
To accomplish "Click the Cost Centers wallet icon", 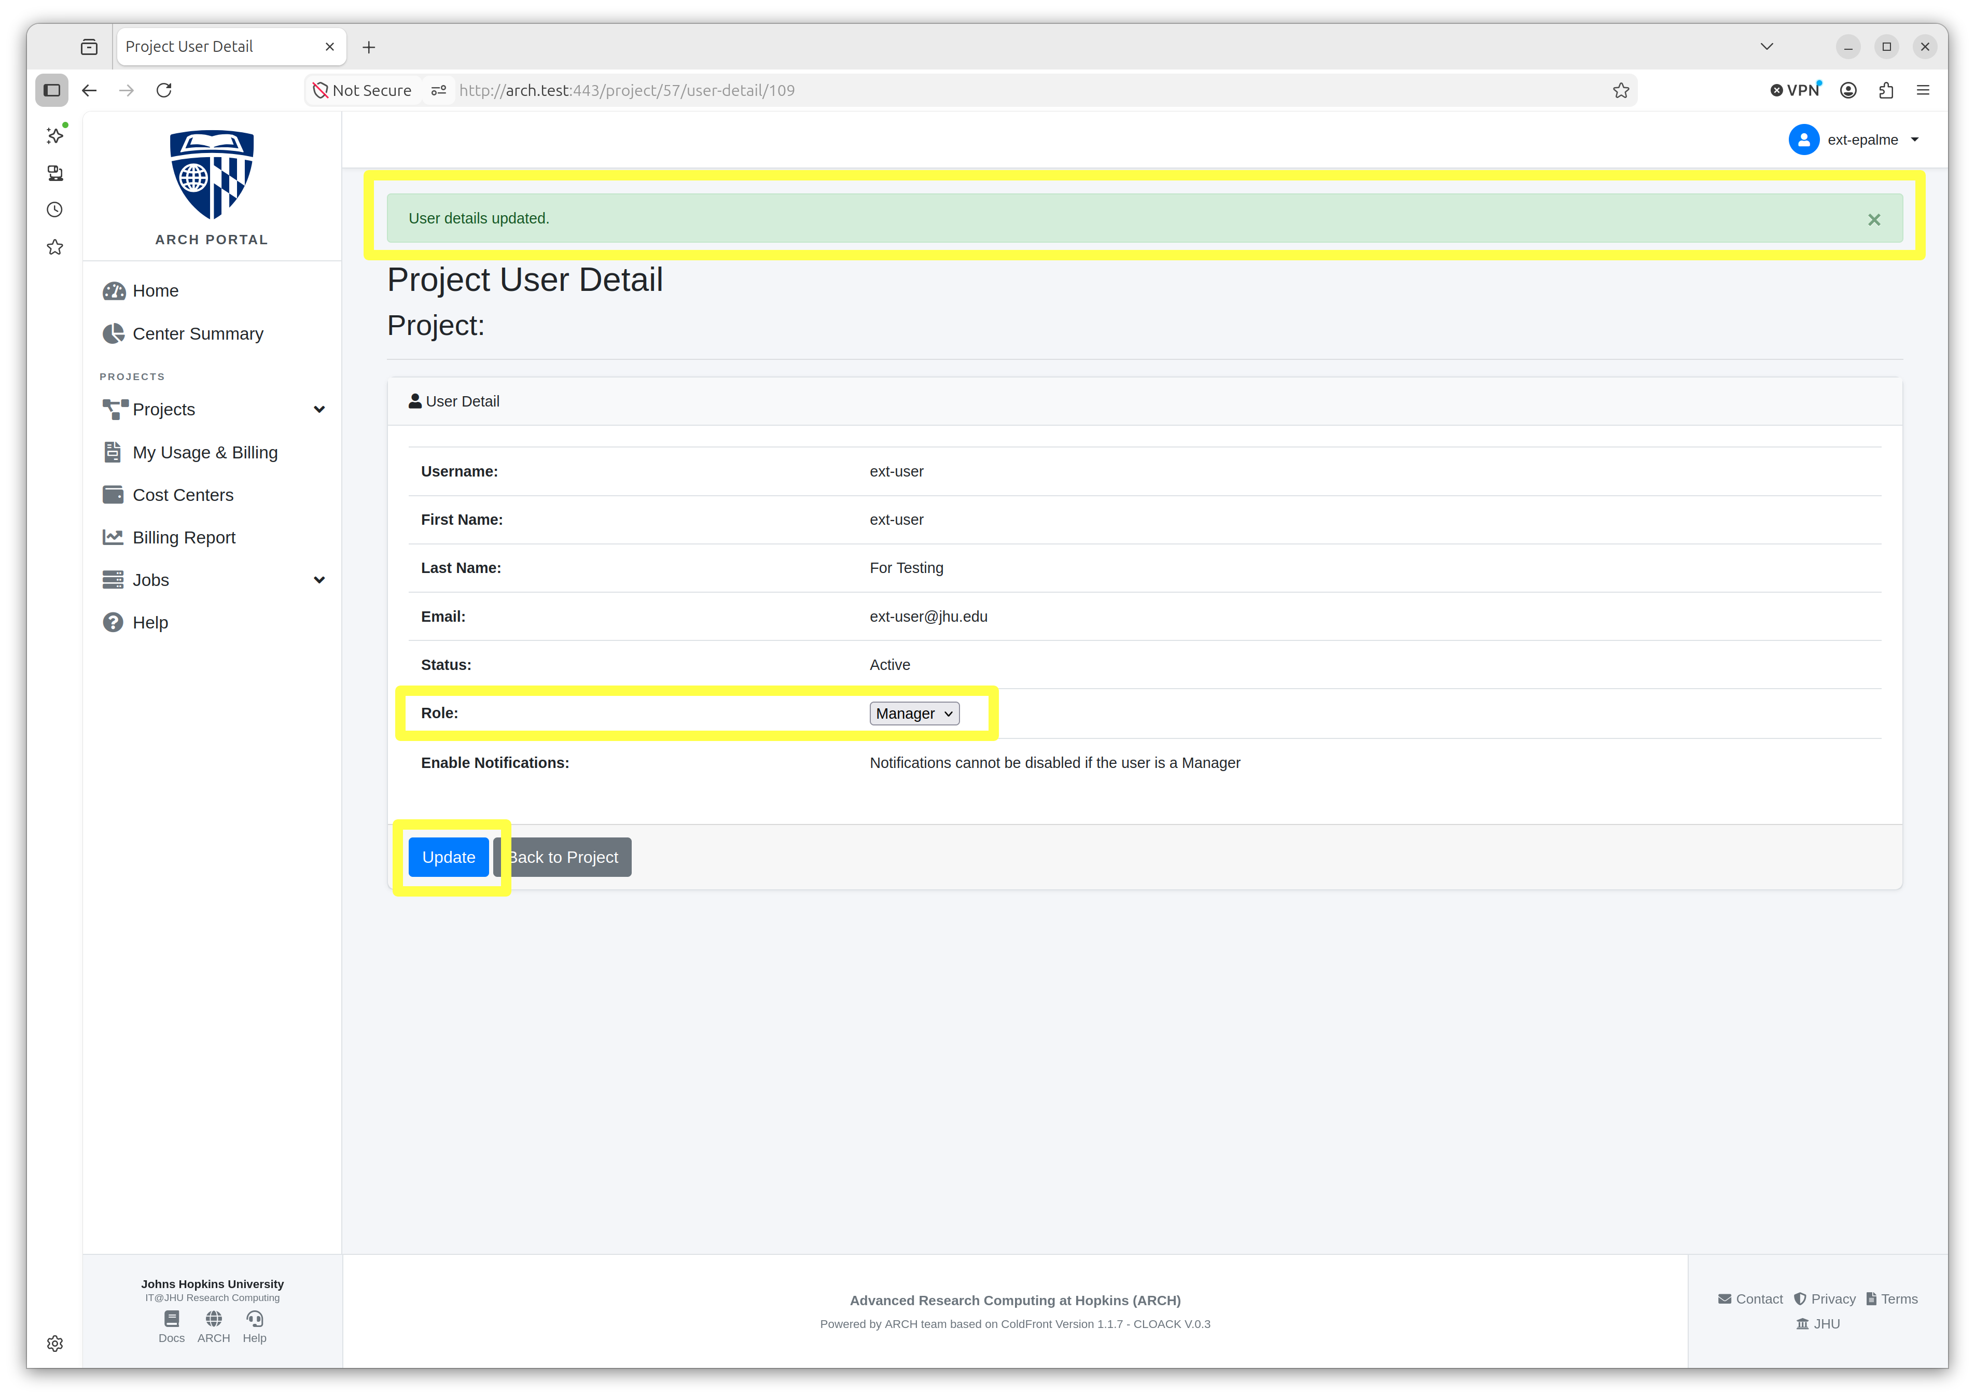I will click(113, 495).
